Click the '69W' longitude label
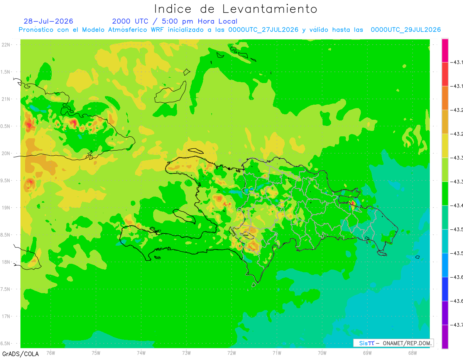Image resolution: width=463 pixels, height=358 pixels. [367, 353]
